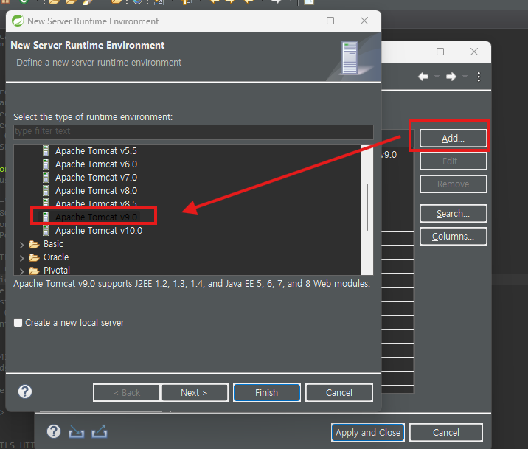Click the Spring leaf icon in title bar
Screen dimensions: 528x449
[18, 21]
